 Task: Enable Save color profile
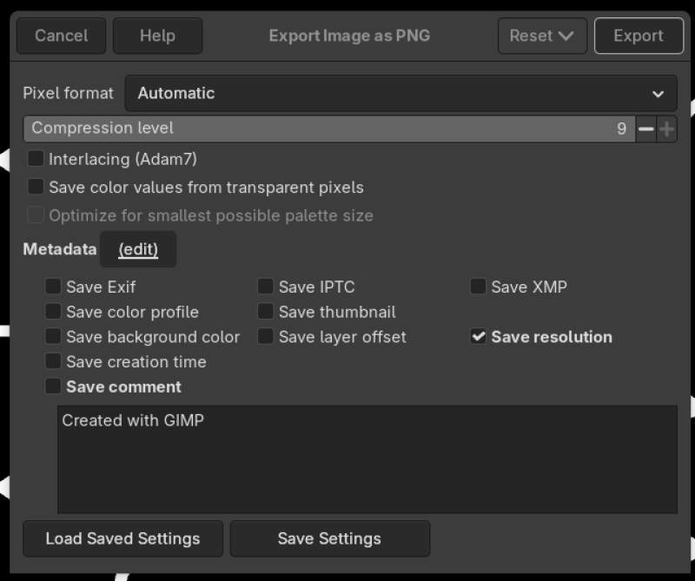click(x=52, y=312)
